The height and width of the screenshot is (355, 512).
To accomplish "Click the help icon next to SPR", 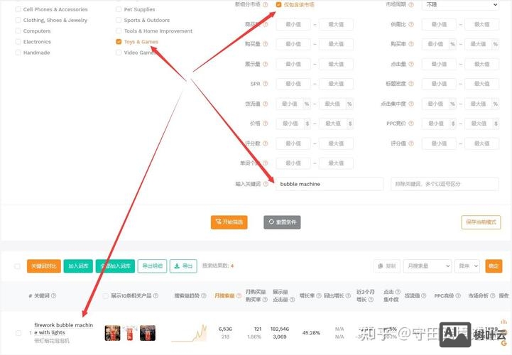I will tap(266, 84).
